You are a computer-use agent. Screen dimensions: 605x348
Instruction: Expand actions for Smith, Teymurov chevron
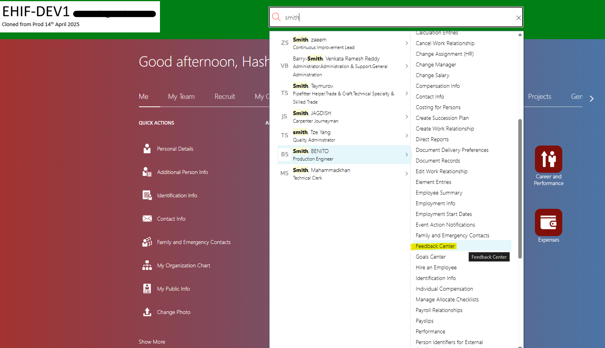pos(407,93)
